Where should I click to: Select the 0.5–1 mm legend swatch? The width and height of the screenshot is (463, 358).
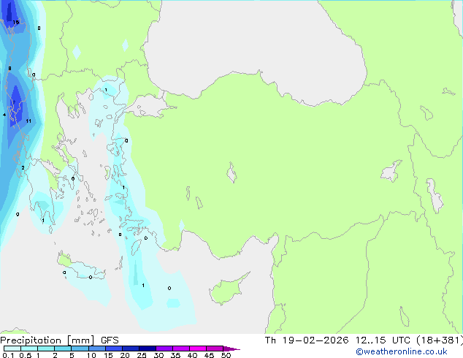pos(29,349)
